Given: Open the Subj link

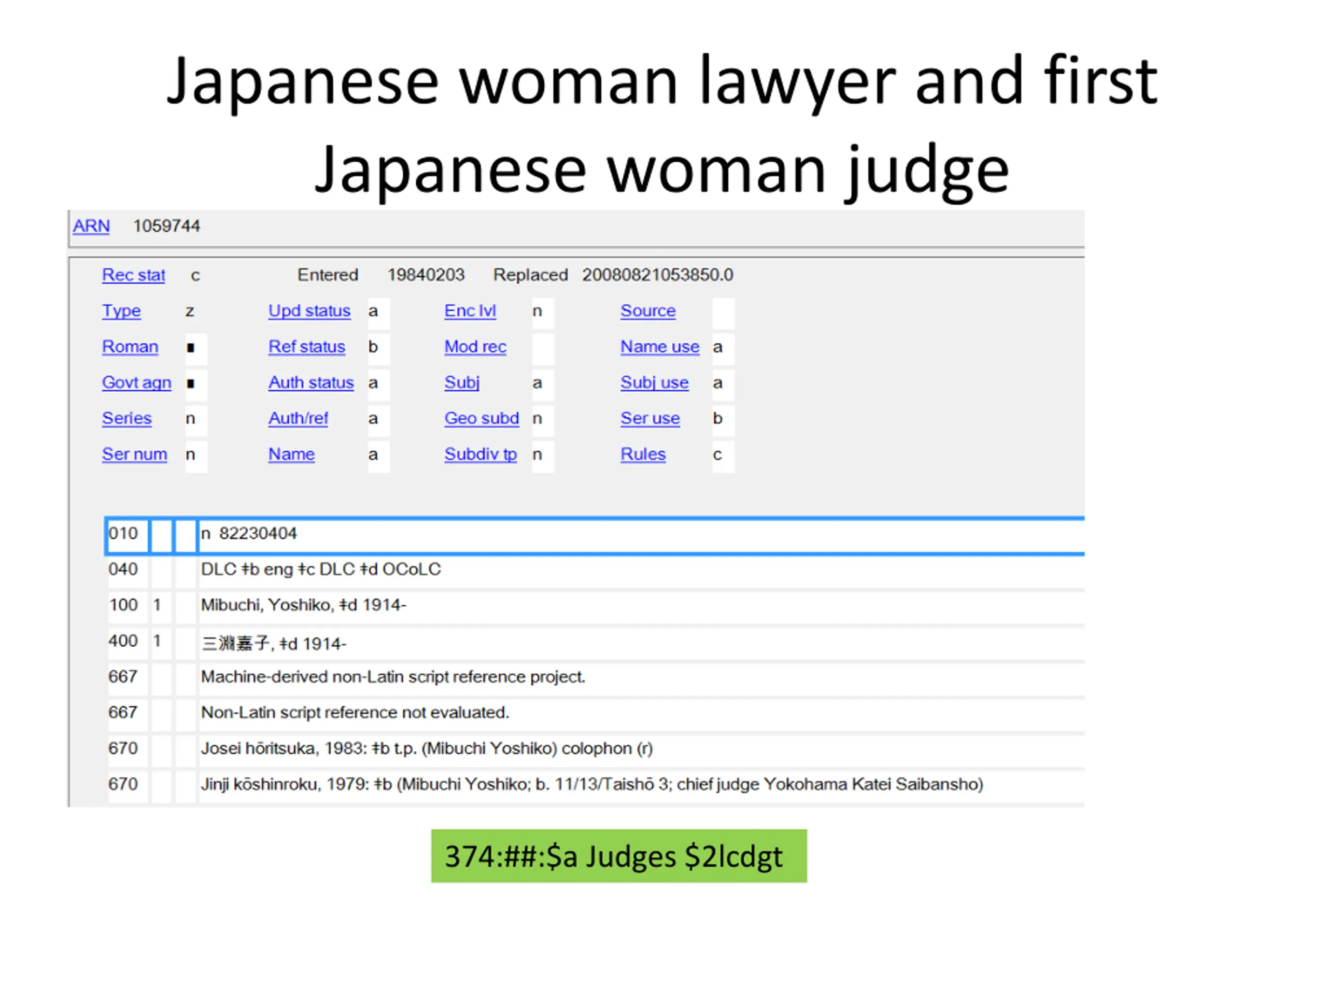Looking at the screenshot, I should point(462,382).
